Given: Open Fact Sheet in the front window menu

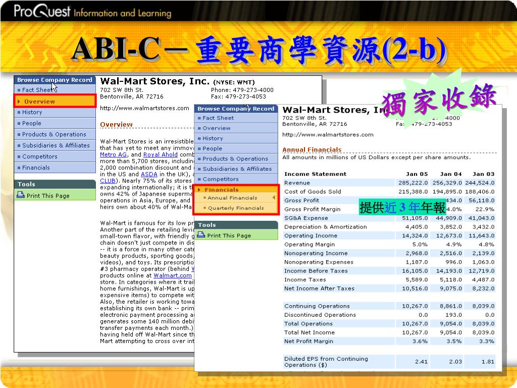Looking at the screenshot, I should click(218, 118).
